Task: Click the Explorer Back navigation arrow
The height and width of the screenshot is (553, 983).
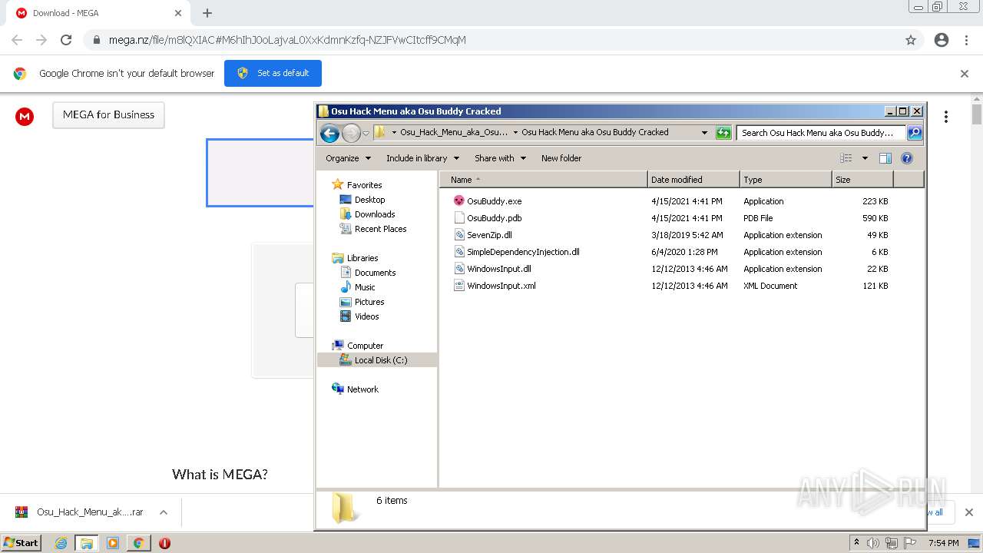Action: (x=329, y=133)
